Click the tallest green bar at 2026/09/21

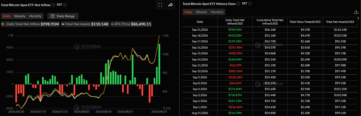[x=159, y=64]
